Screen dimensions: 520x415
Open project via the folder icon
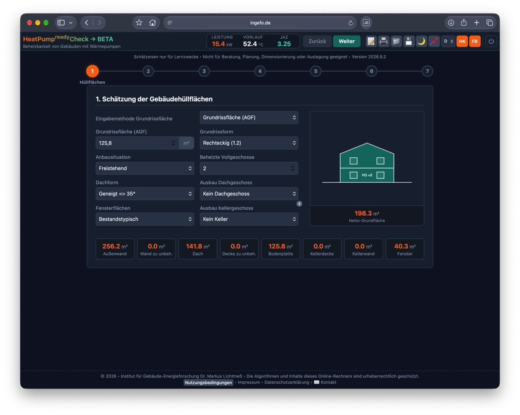[x=396, y=41]
